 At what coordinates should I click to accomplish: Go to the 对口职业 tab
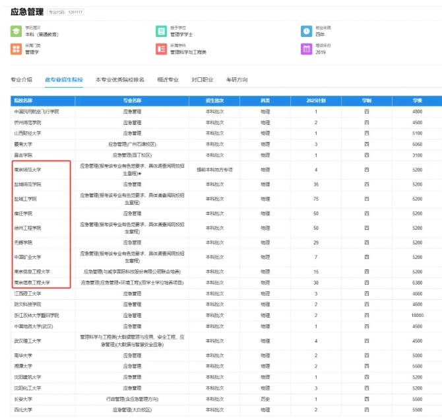[x=202, y=80]
